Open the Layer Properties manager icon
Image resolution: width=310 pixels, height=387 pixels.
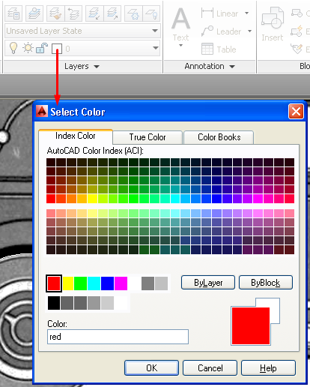13,13
